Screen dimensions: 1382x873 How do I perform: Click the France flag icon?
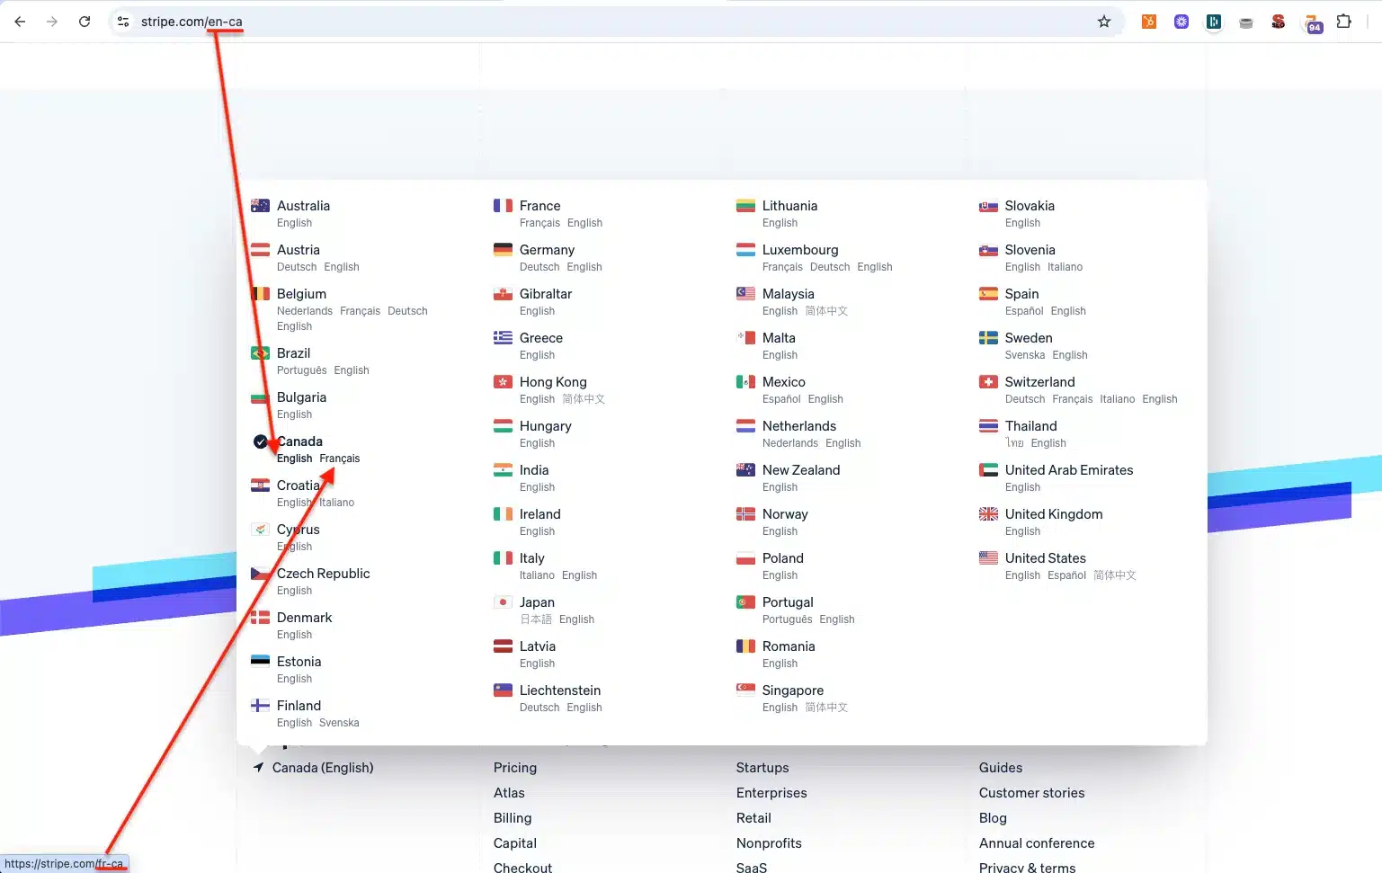tap(503, 206)
